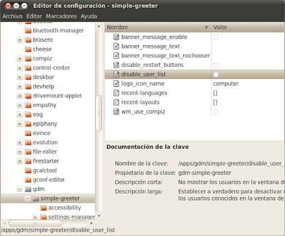The height and width of the screenshot is (236, 285).
Task: Click the tree vertical scrollbar thumb
Action: click(99, 113)
